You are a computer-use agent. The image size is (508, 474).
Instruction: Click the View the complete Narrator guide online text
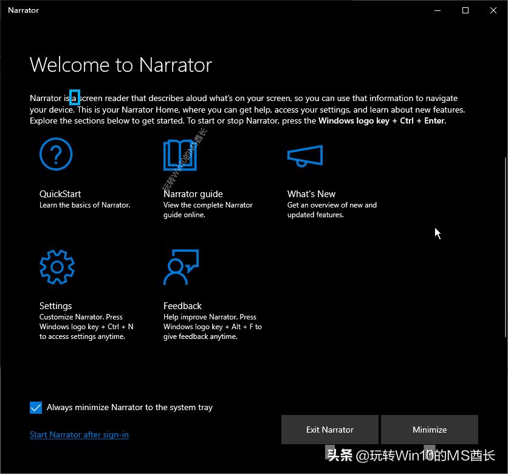click(x=208, y=209)
